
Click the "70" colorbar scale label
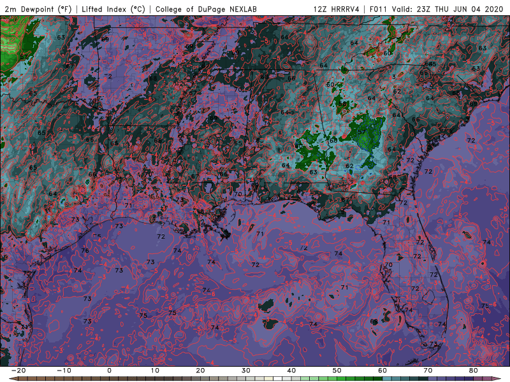click(x=428, y=371)
